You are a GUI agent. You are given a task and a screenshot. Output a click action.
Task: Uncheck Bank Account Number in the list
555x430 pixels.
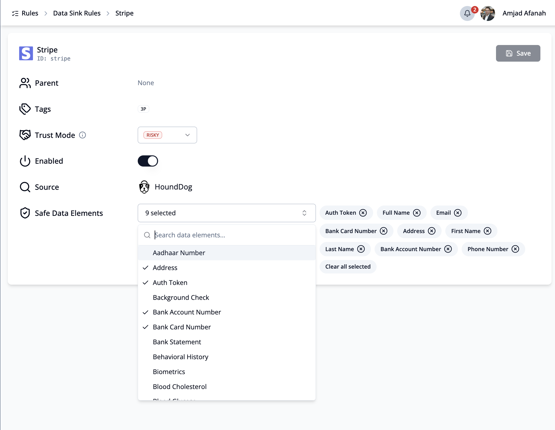227,312
